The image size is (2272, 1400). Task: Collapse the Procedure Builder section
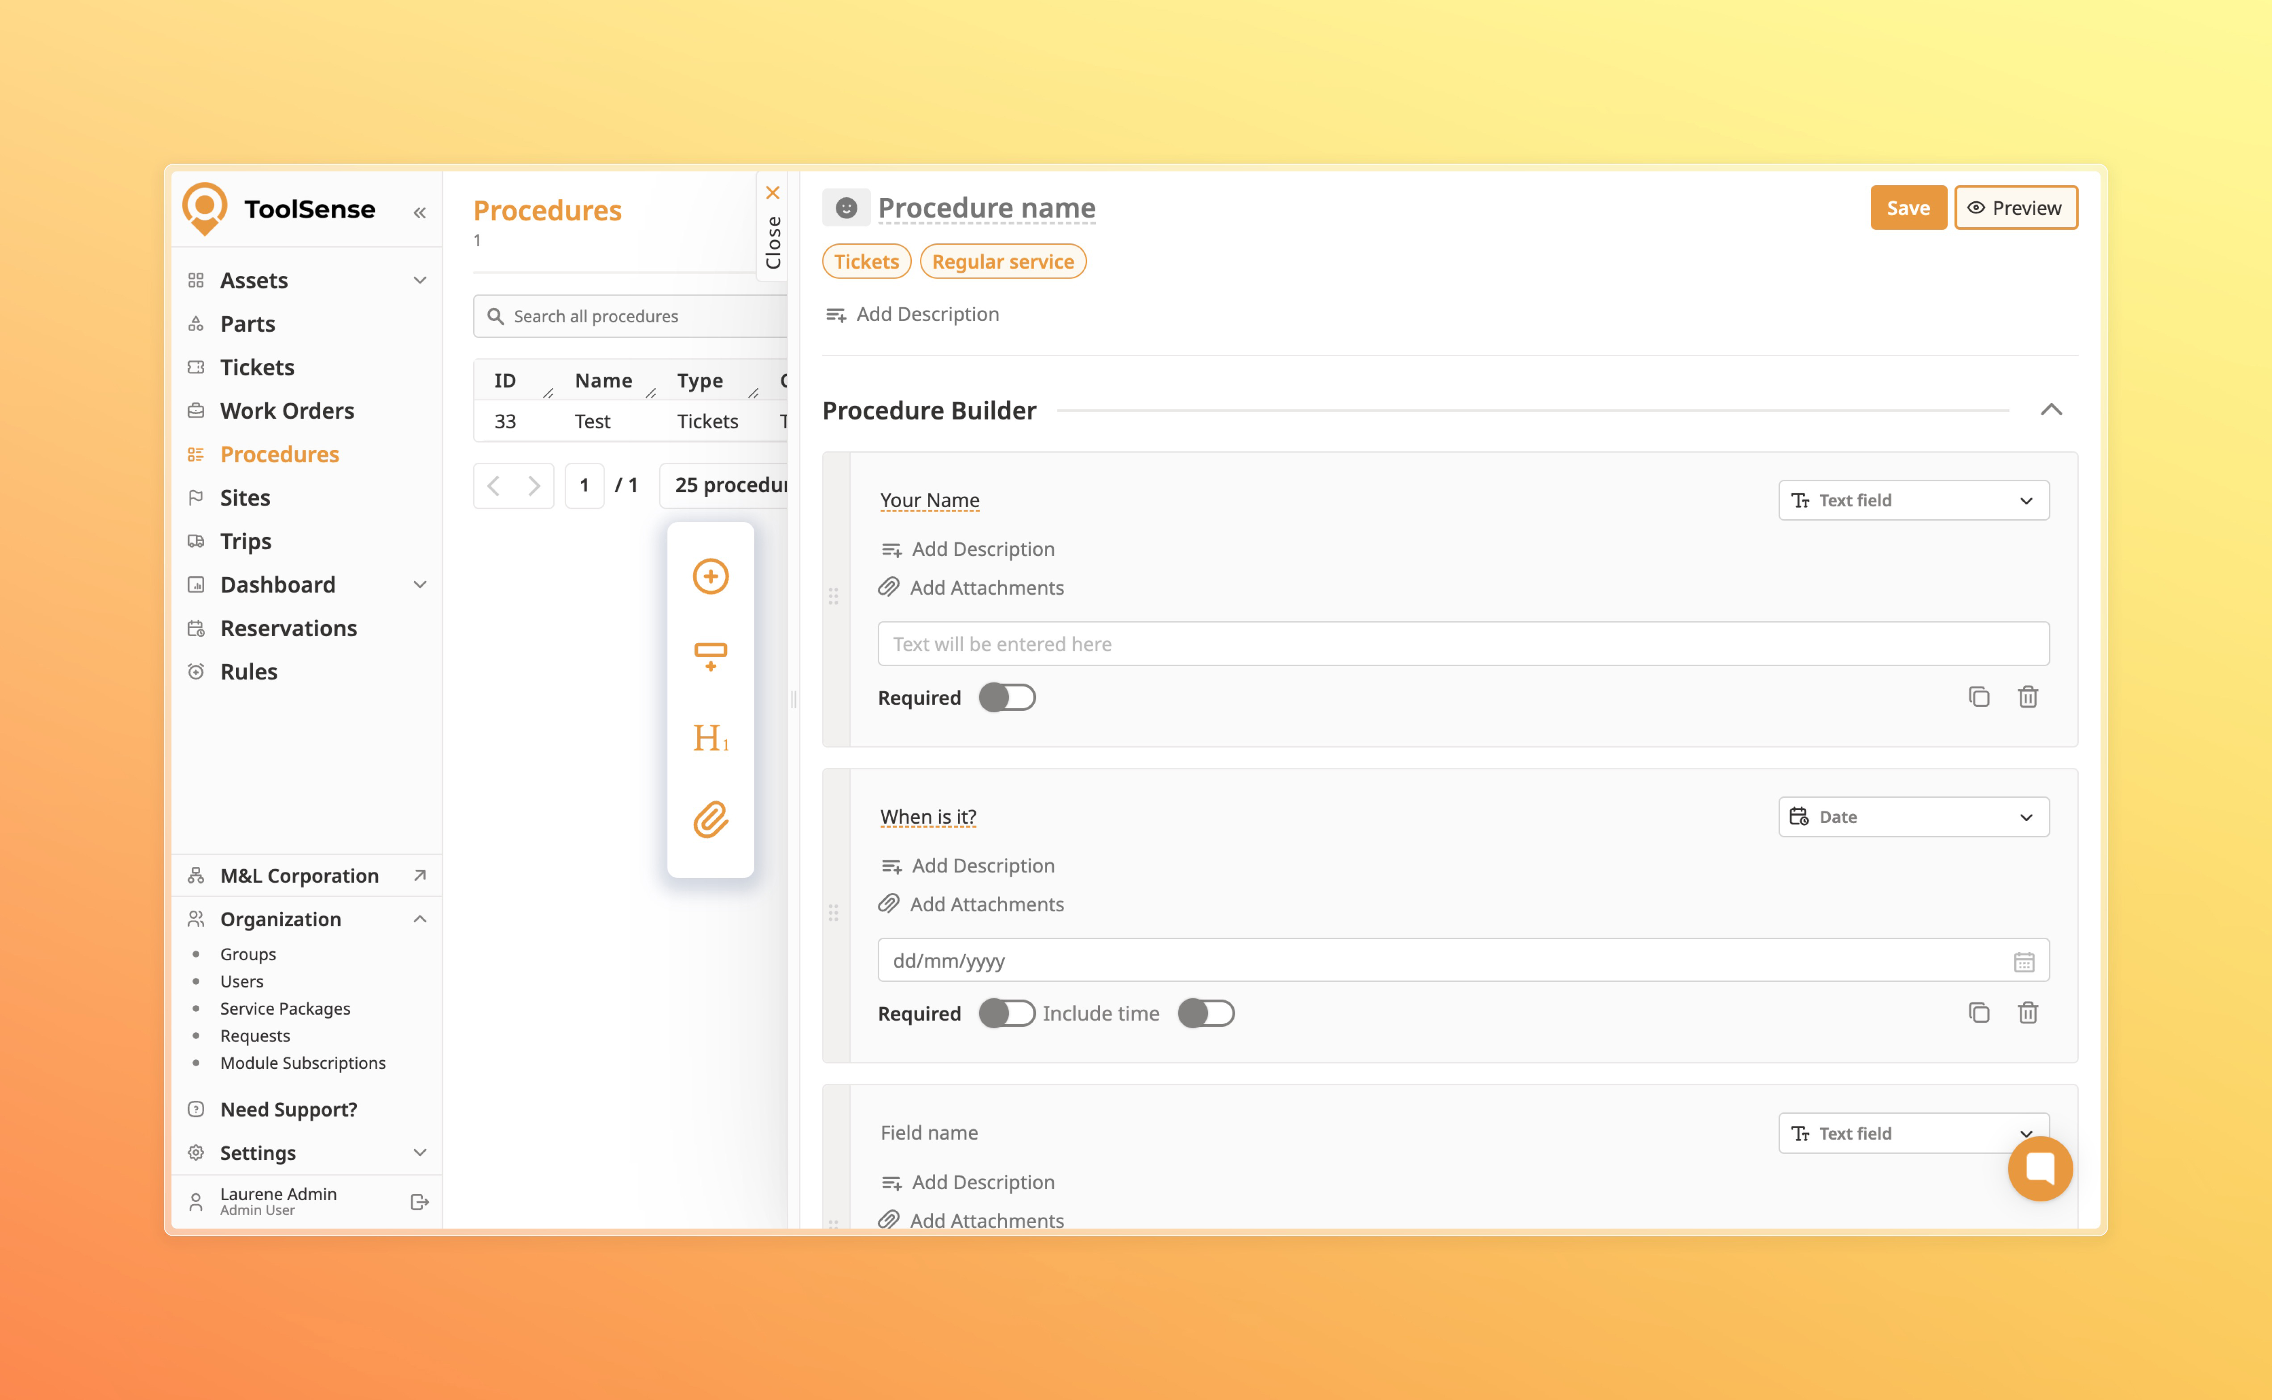[x=2051, y=410]
